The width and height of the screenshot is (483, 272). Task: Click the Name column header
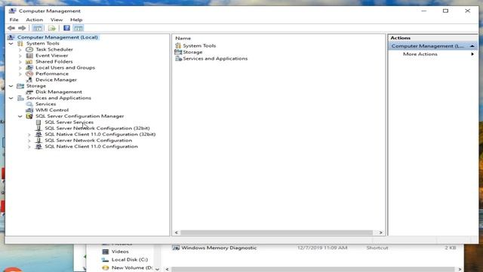183,39
